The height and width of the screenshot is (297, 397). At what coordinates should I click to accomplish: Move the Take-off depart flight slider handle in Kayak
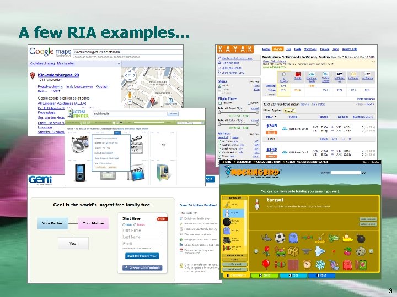(x=219, y=112)
